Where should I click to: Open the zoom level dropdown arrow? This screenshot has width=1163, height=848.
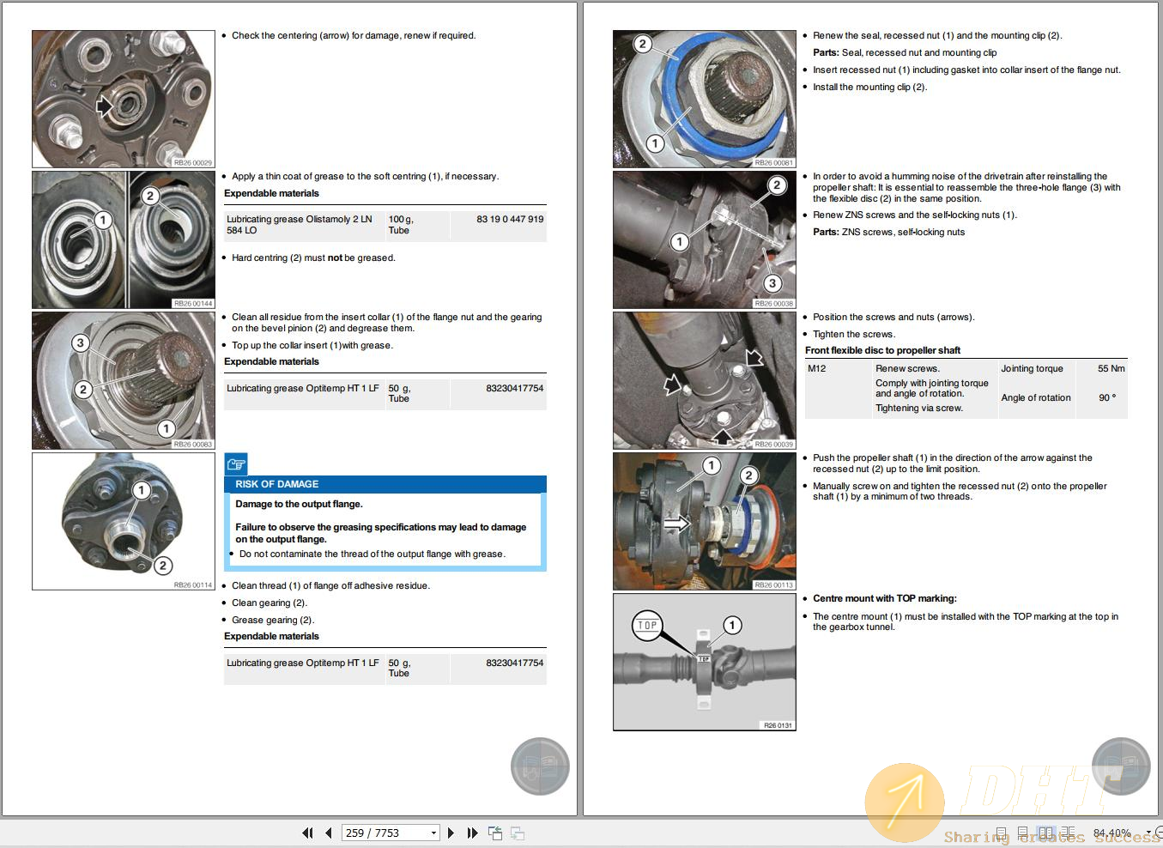[1148, 833]
